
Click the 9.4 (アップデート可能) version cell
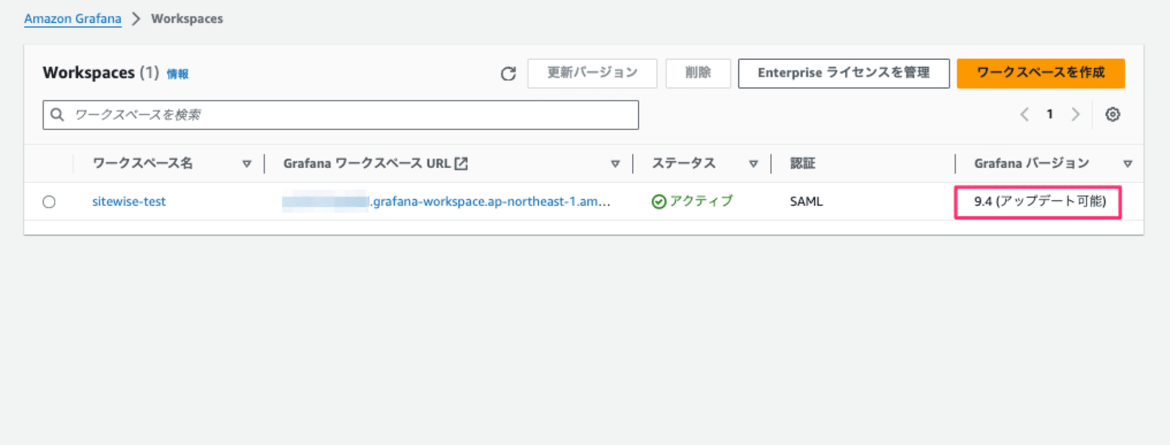(x=1040, y=201)
